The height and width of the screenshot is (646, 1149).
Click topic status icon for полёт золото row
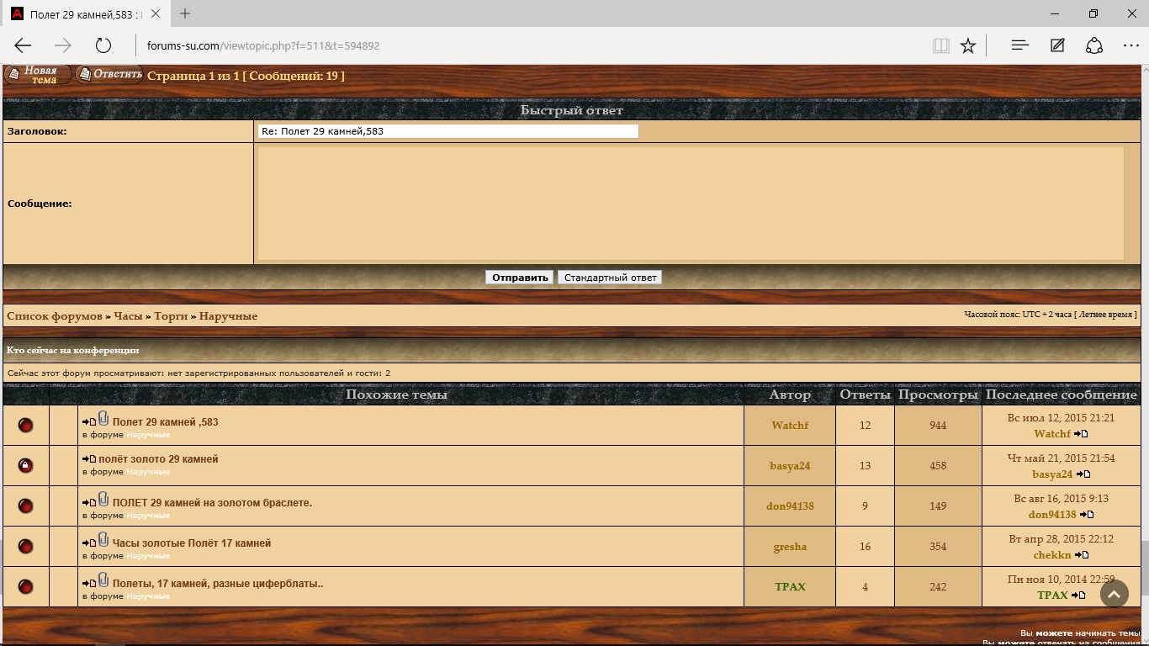tap(26, 466)
